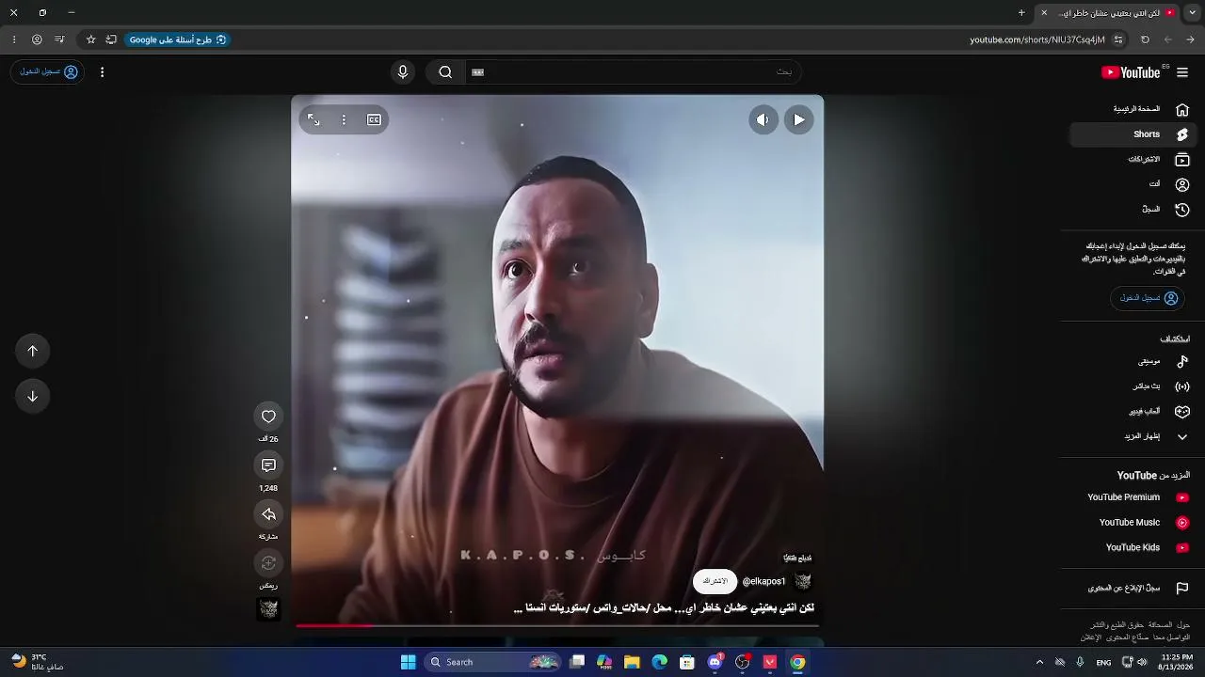Like the Short with the heart icon
Viewport: 1205px width, 677px height.
tap(268, 417)
